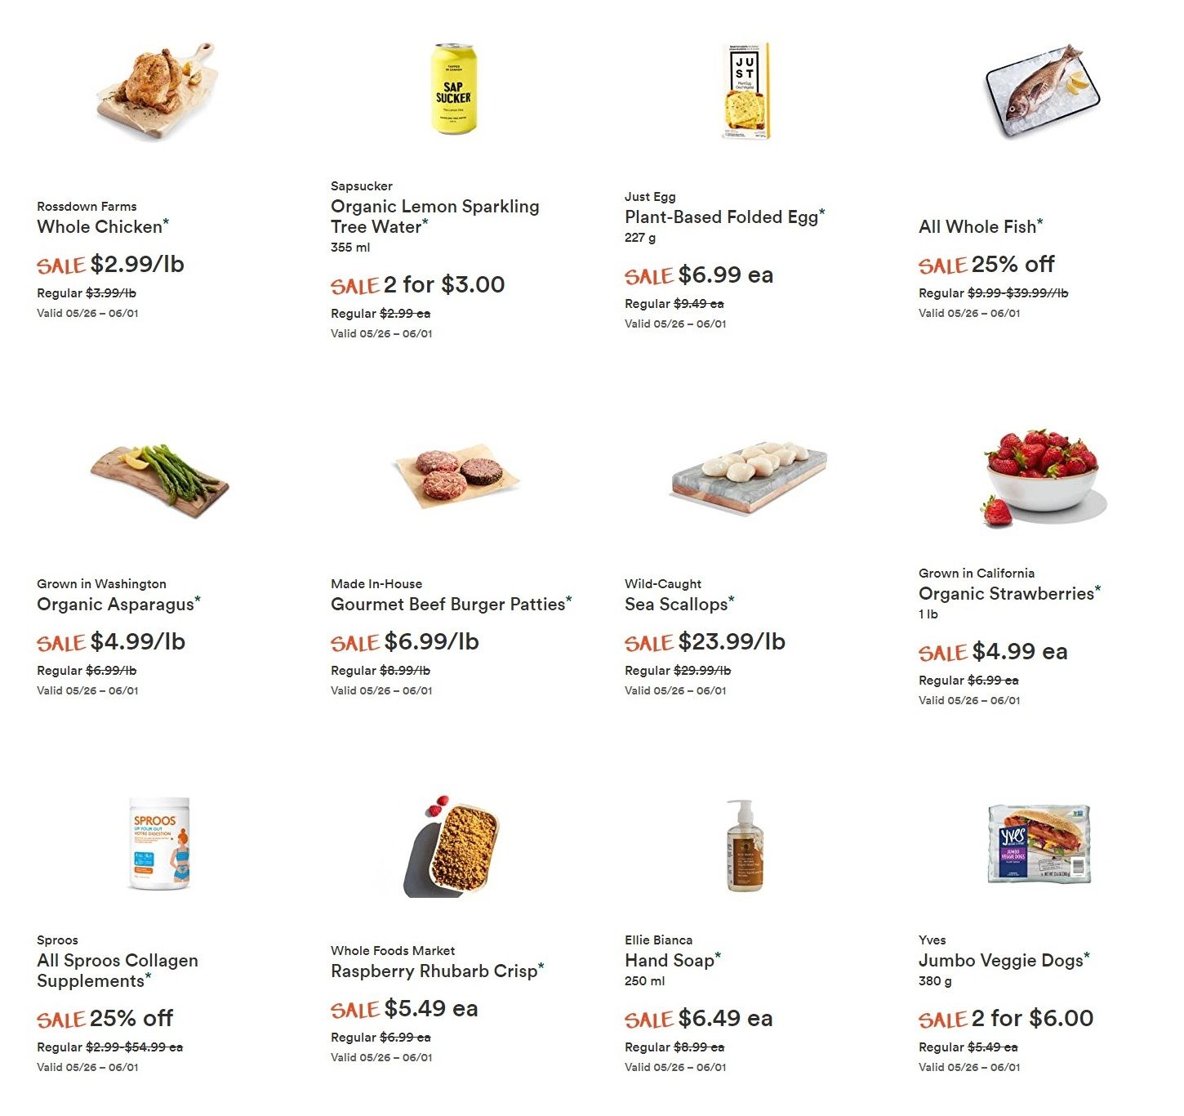Select All Sproos Collagen Supplements title
The width and height of the screenshot is (1184, 1116).
pos(118,971)
